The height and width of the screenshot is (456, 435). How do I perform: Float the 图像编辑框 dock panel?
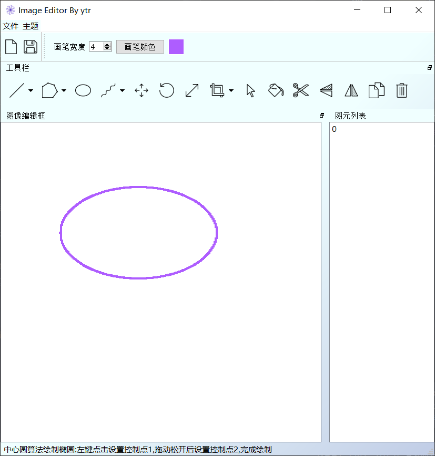(322, 116)
